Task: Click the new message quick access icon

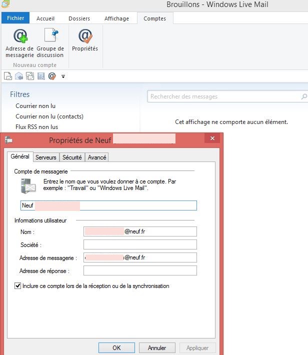Action: tap(7, 76)
